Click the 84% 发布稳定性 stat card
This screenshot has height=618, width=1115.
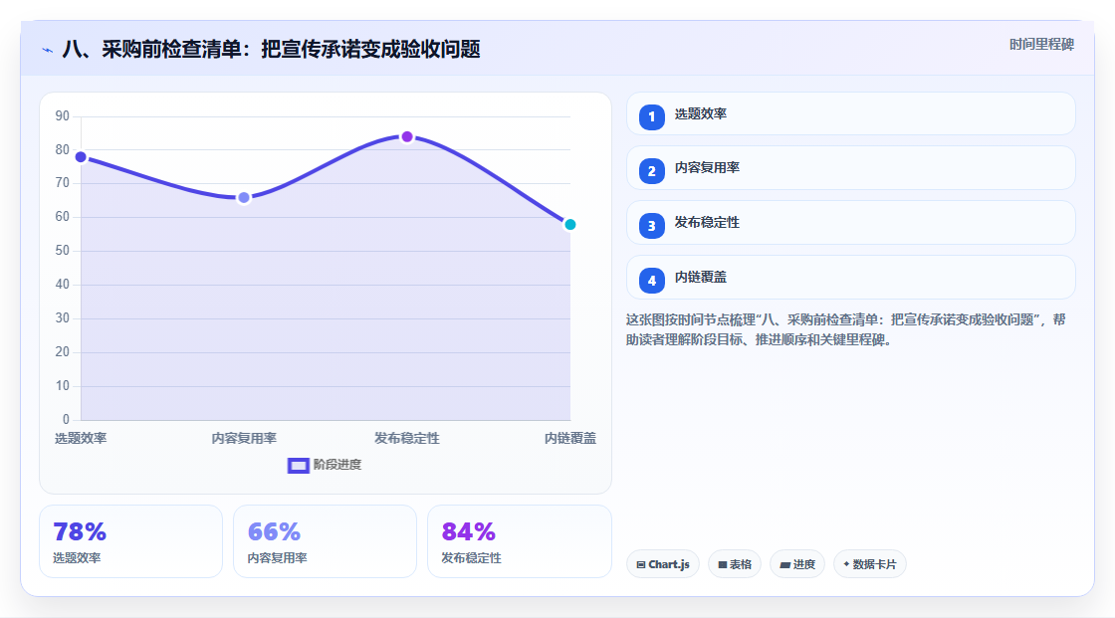pyautogui.click(x=519, y=542)
